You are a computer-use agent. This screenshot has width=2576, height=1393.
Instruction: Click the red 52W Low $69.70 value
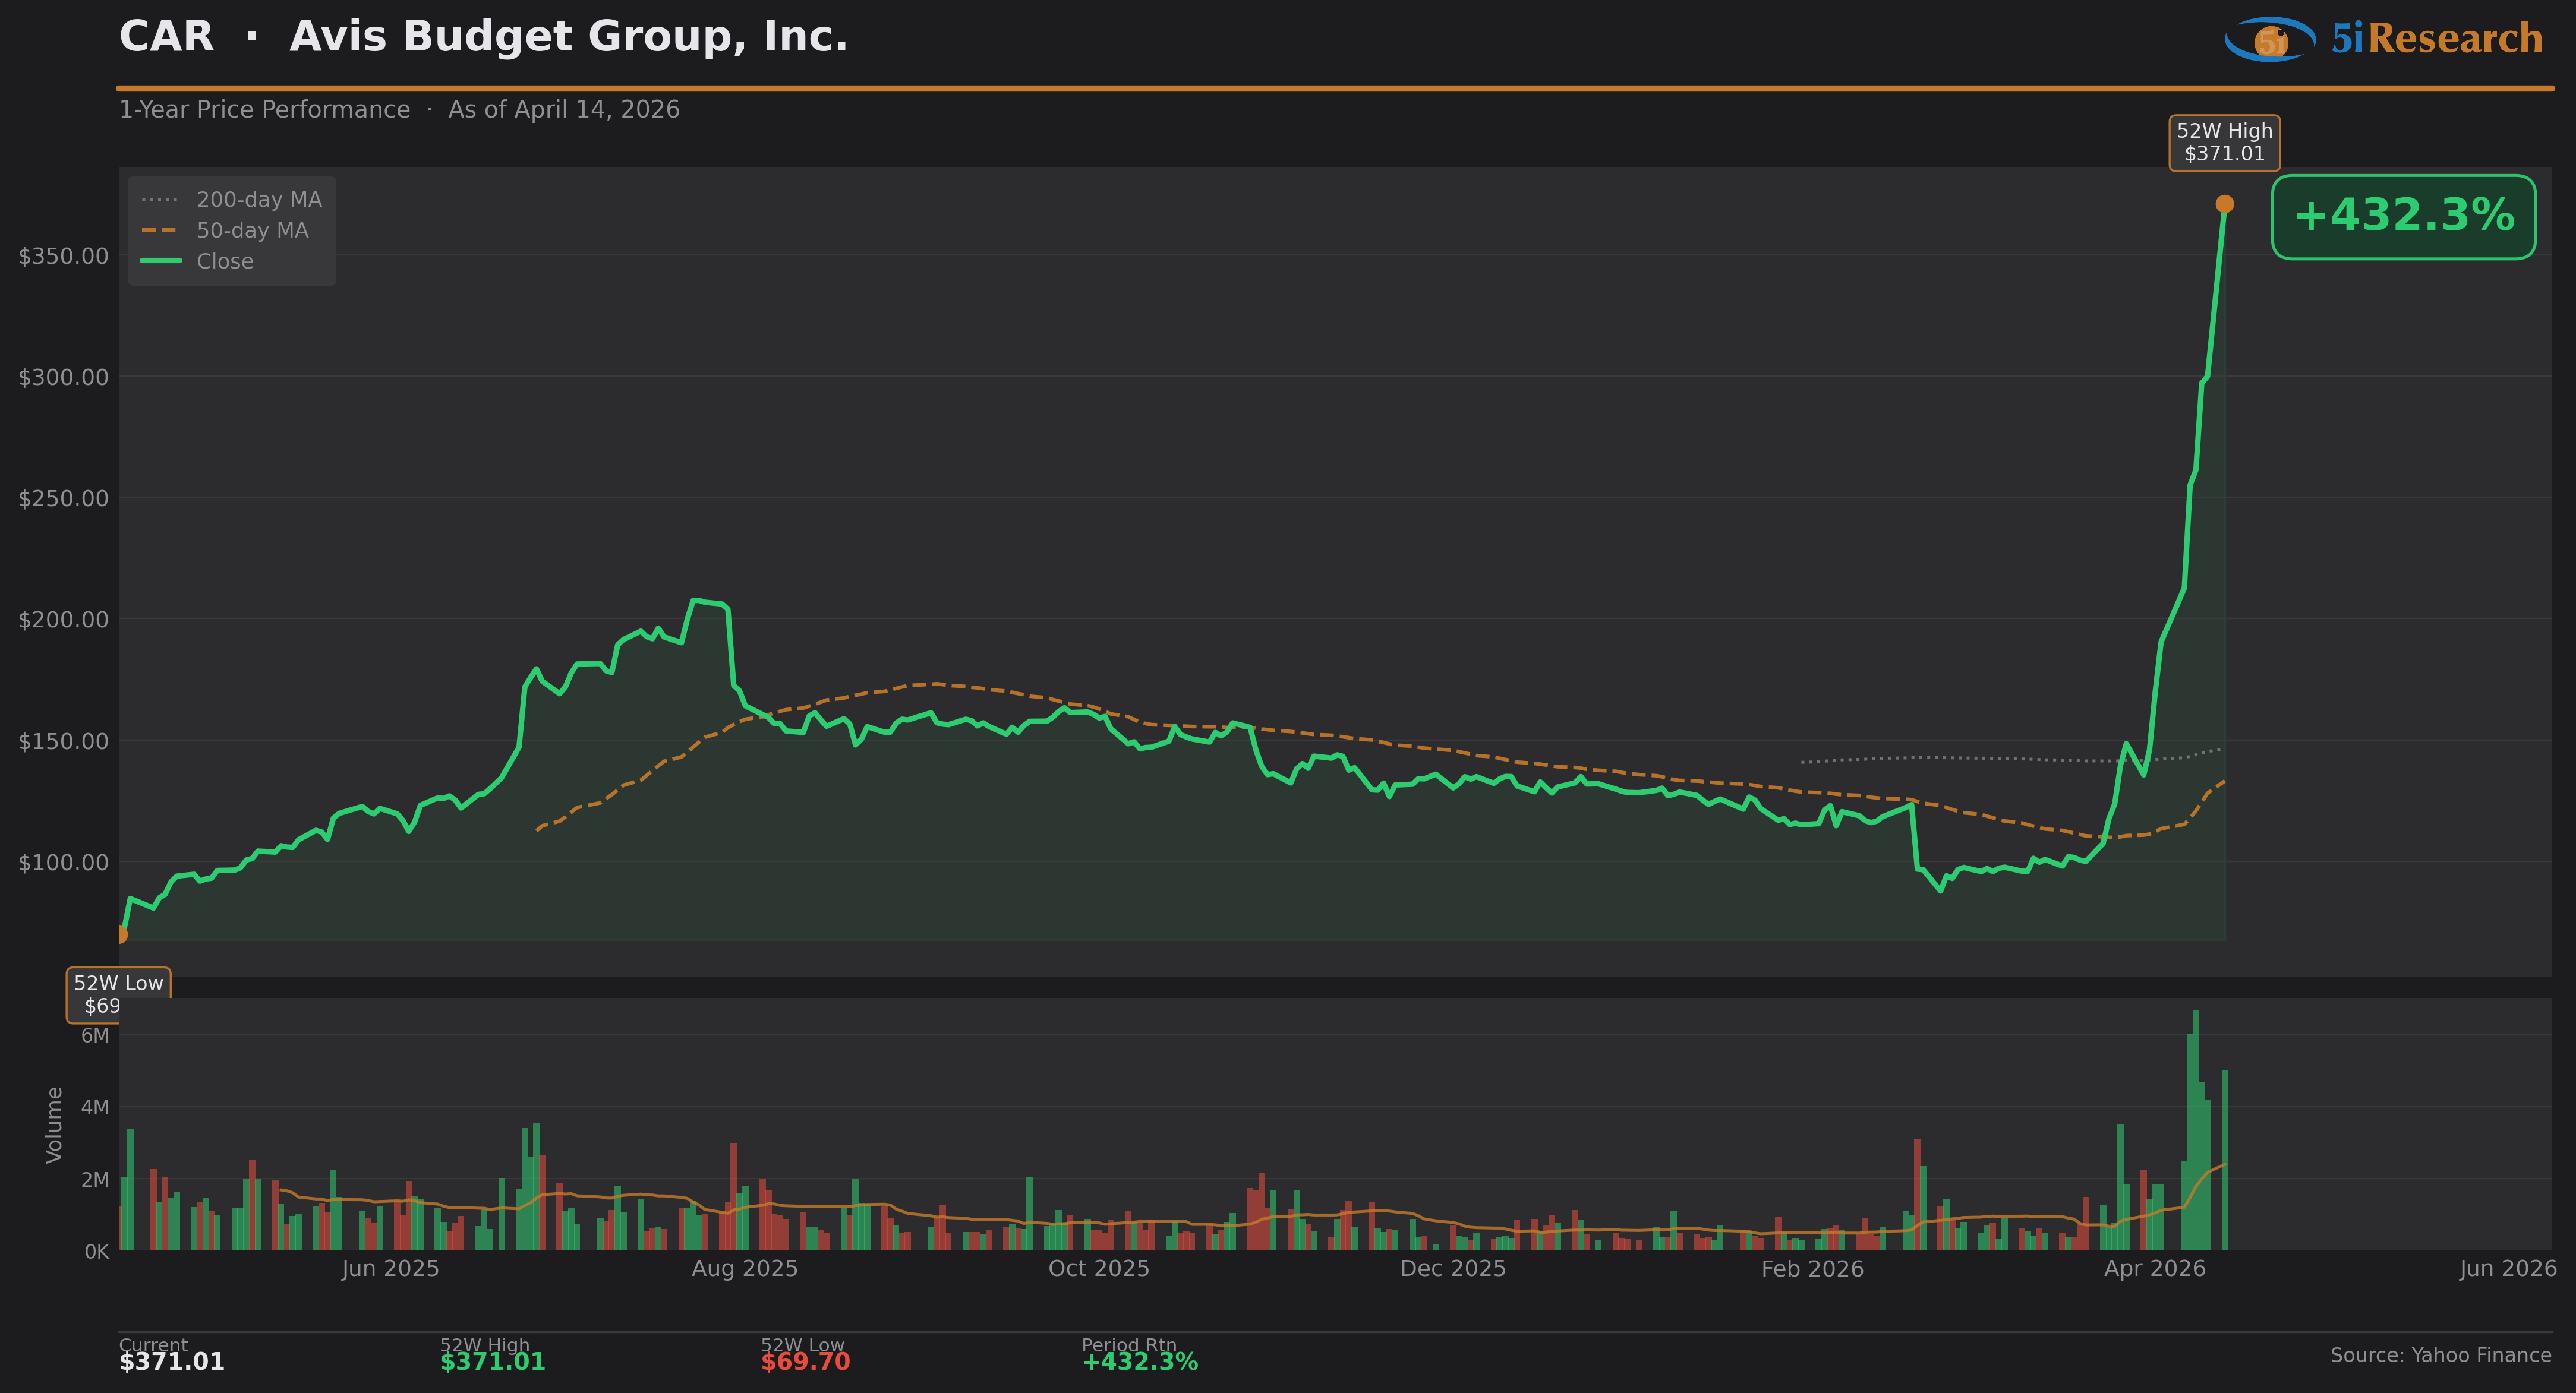tap(805, 1361)
